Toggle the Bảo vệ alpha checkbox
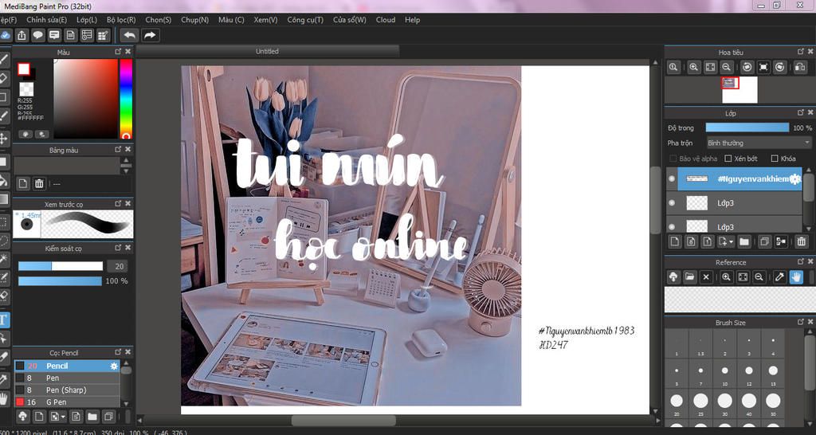 [673, 159]
